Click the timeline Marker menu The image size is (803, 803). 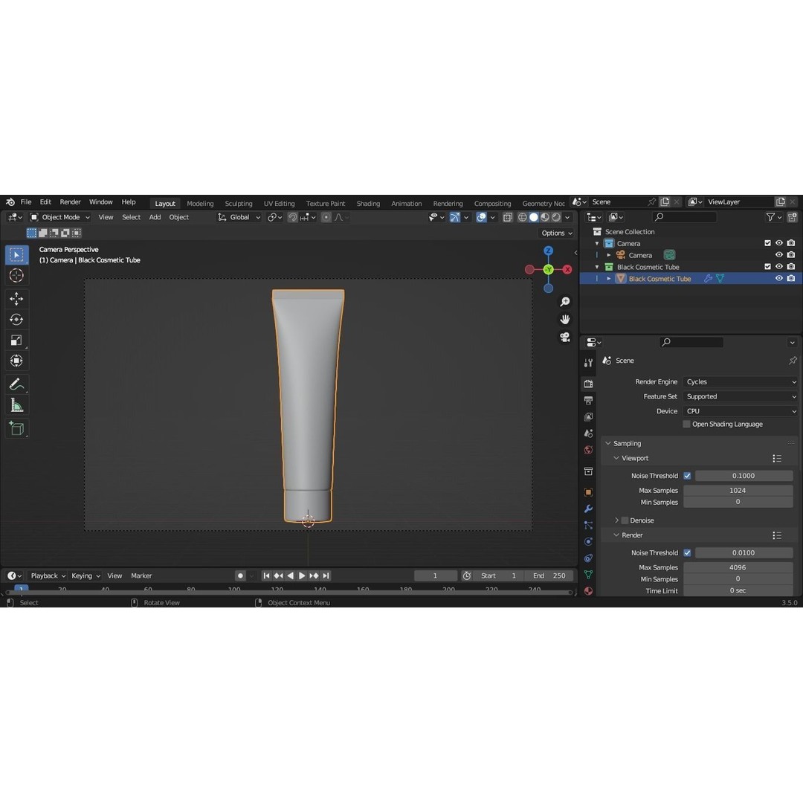click(x=141, y=575)
